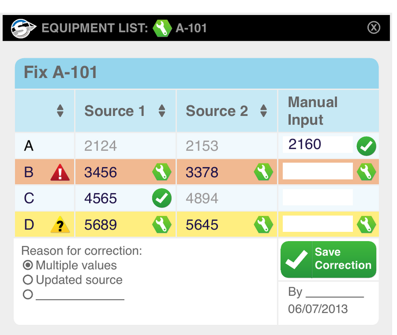The width and height of the screenshot is (397, 335).
Task: Sort by the first unlabeled column
Action: pos(60,111)
